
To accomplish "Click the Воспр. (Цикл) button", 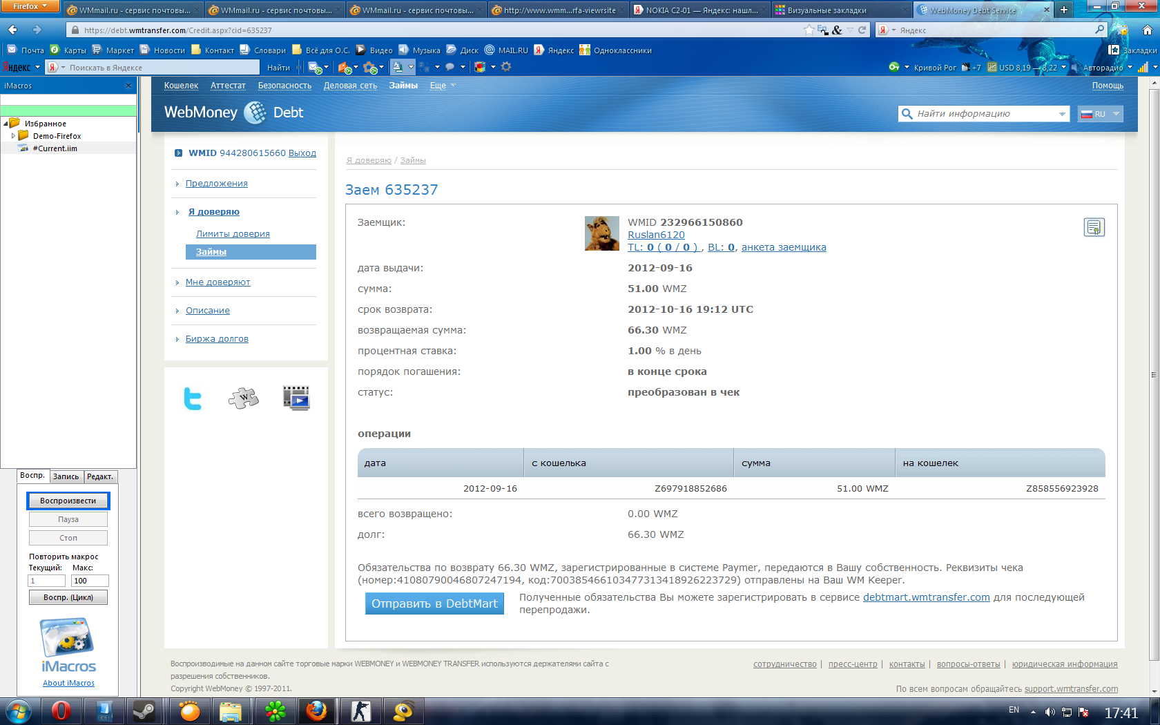I will point(68,597).
